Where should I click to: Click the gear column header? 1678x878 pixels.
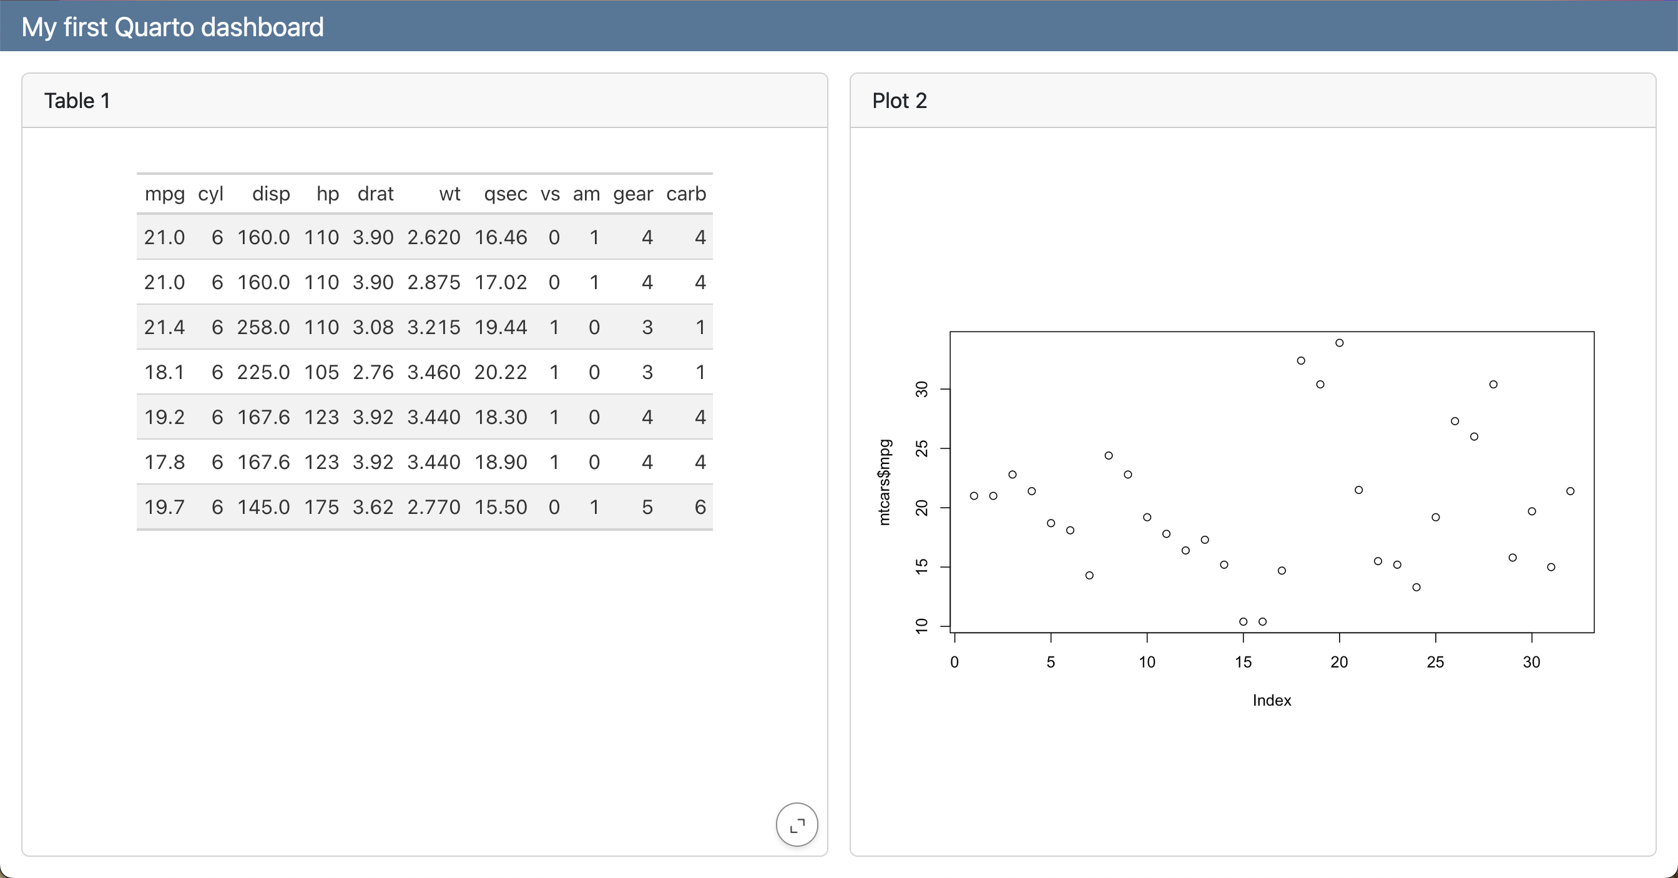point(632,194)
